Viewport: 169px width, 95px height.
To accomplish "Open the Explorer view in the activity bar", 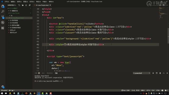I will coord(3,6).
